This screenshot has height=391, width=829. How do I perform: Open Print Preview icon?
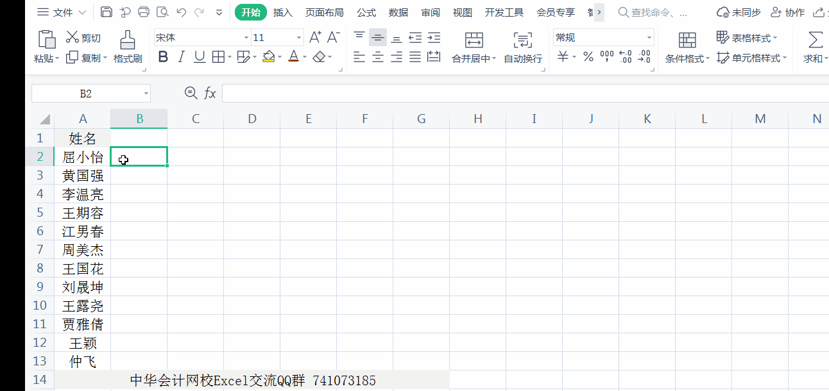click(162, 12)
